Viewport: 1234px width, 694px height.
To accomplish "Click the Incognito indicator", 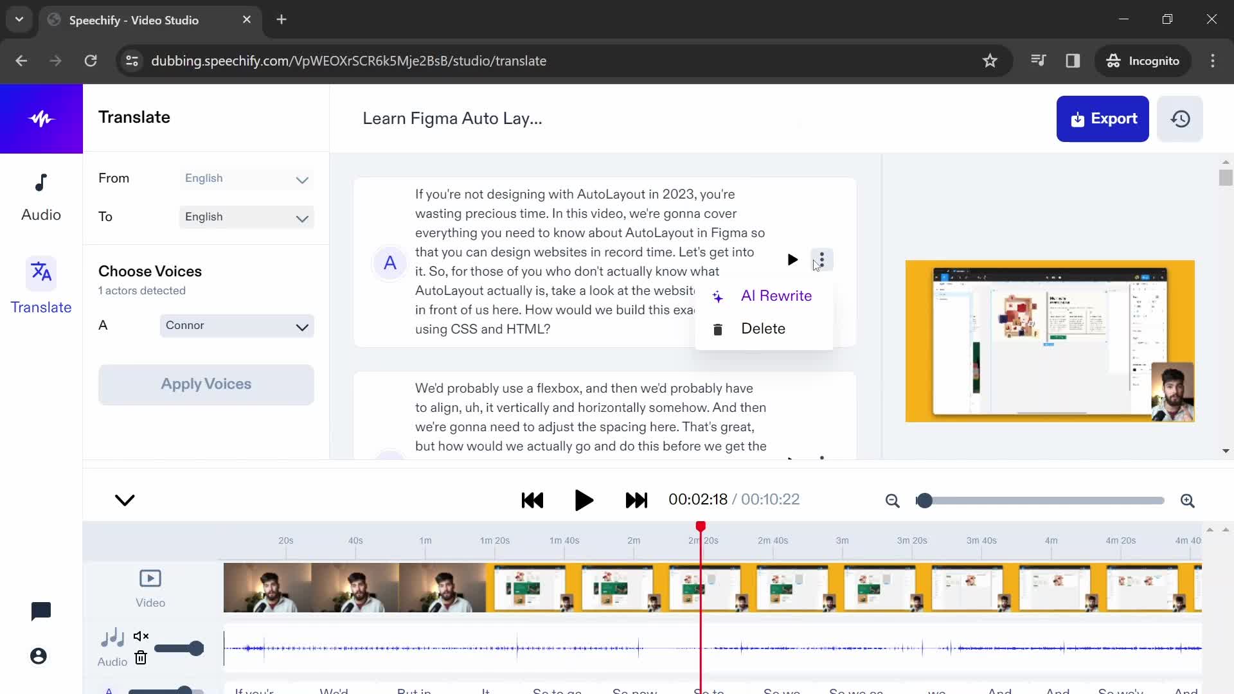I will point(1143,60).
